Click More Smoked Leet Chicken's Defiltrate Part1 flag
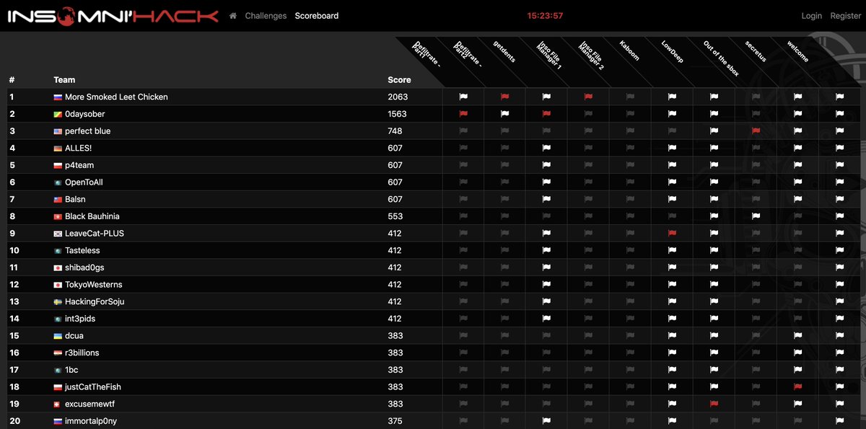 (463, 97)
